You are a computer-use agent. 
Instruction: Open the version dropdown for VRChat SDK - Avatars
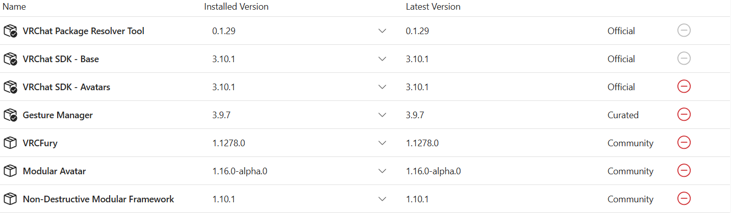383,87
